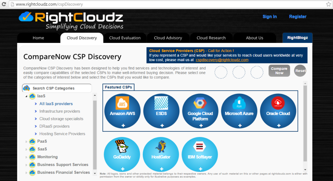
Task: Open Infrastructure providers category
Action: (x=60, y=111)
